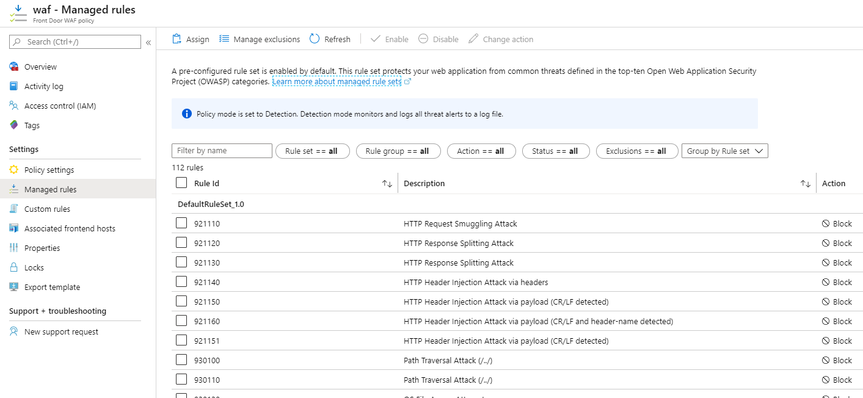Click the Access control (IAM) icon

coord(14,106)
